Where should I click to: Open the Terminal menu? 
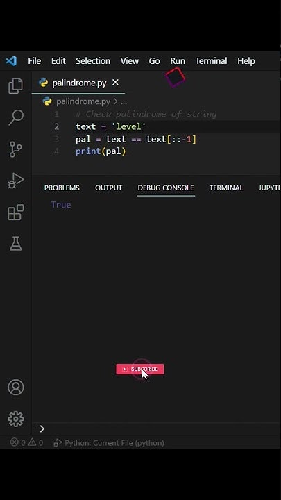coord(211,61)
